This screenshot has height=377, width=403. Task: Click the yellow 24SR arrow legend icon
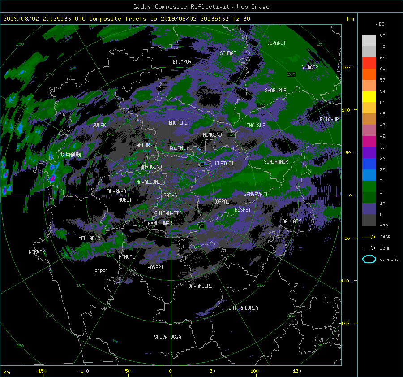coord(369,237)
